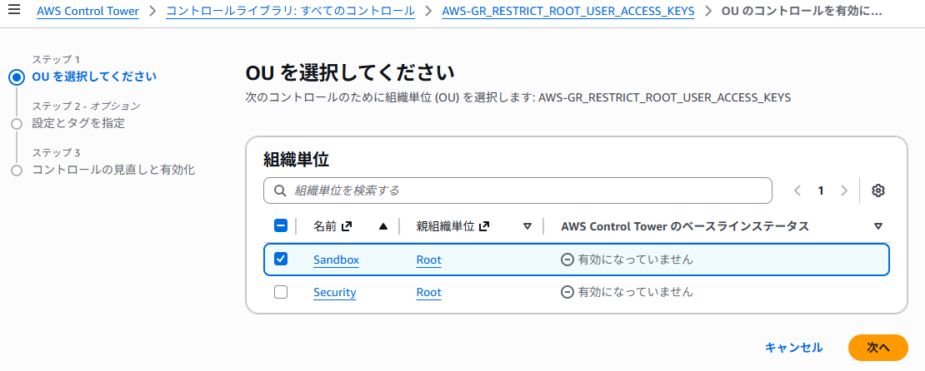The height and width of the screenshot is (371, 925).
Task: Focus the 組織単位を検索する search field
Action: 525,190
